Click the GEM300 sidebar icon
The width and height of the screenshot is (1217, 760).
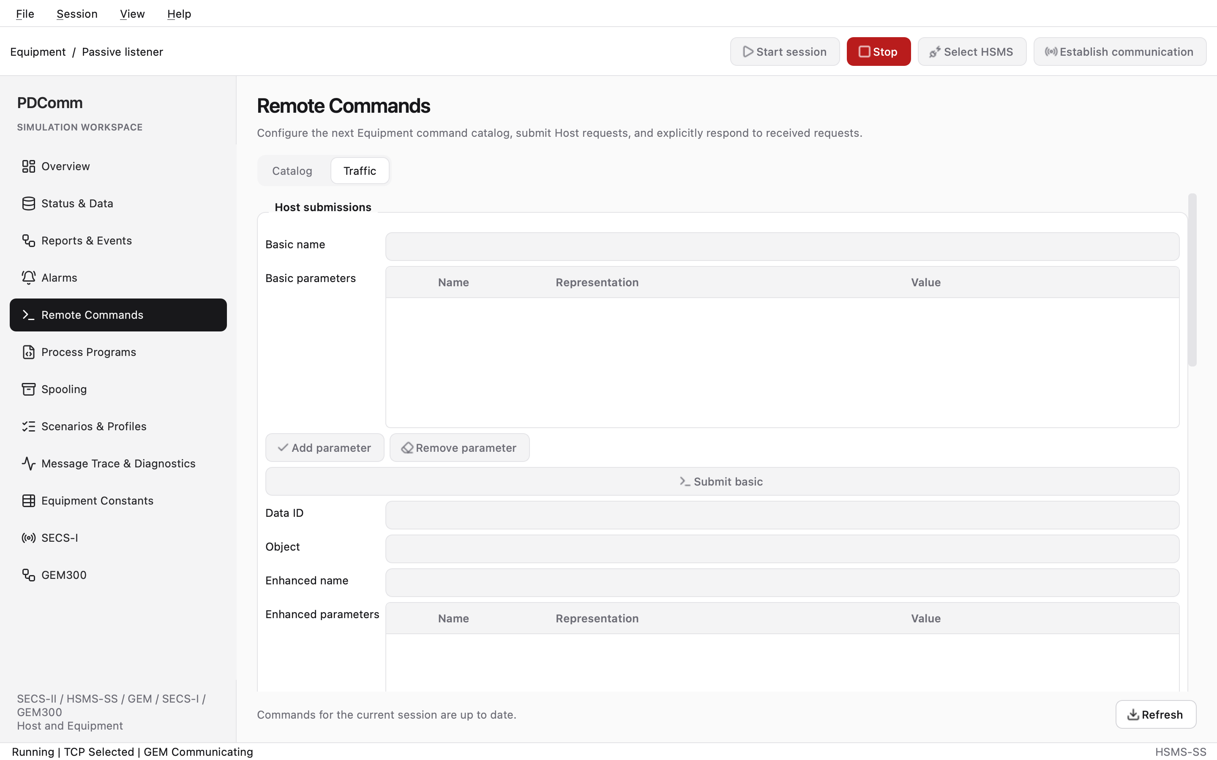pos(28,575)
